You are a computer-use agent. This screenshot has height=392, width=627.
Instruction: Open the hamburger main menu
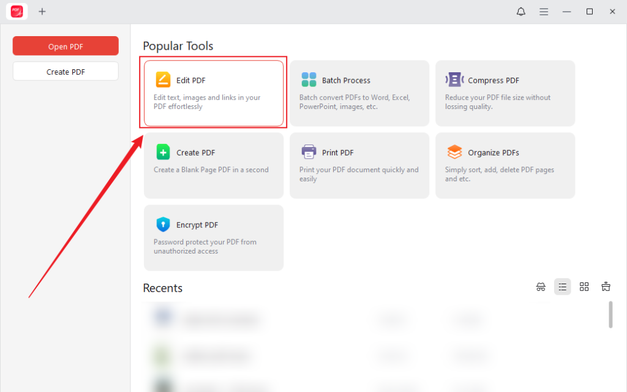click(544, 12)
